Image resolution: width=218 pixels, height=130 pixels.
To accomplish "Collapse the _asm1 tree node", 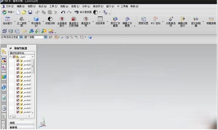I will pos(10,57).
